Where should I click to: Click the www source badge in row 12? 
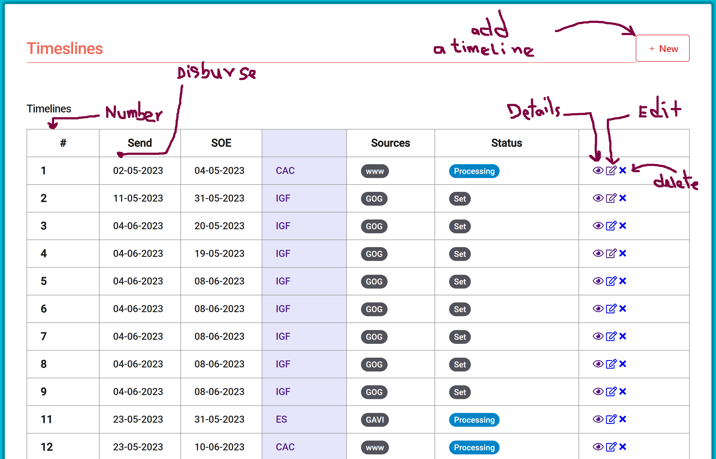pos(375,447)
